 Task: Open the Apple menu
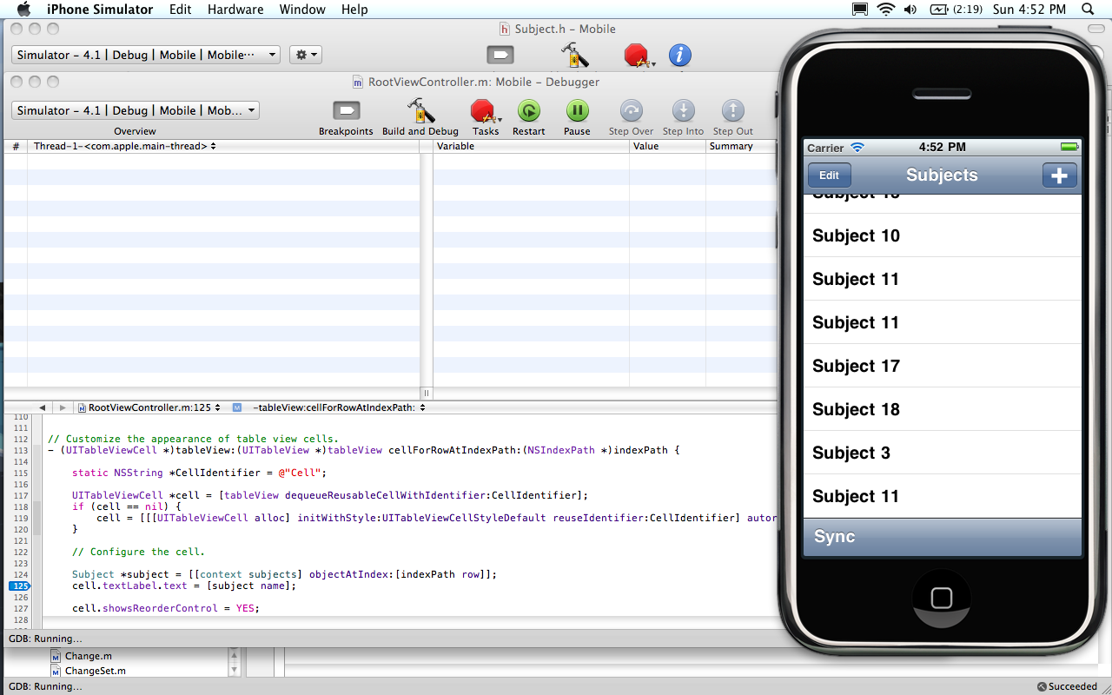tap(23, 10)
